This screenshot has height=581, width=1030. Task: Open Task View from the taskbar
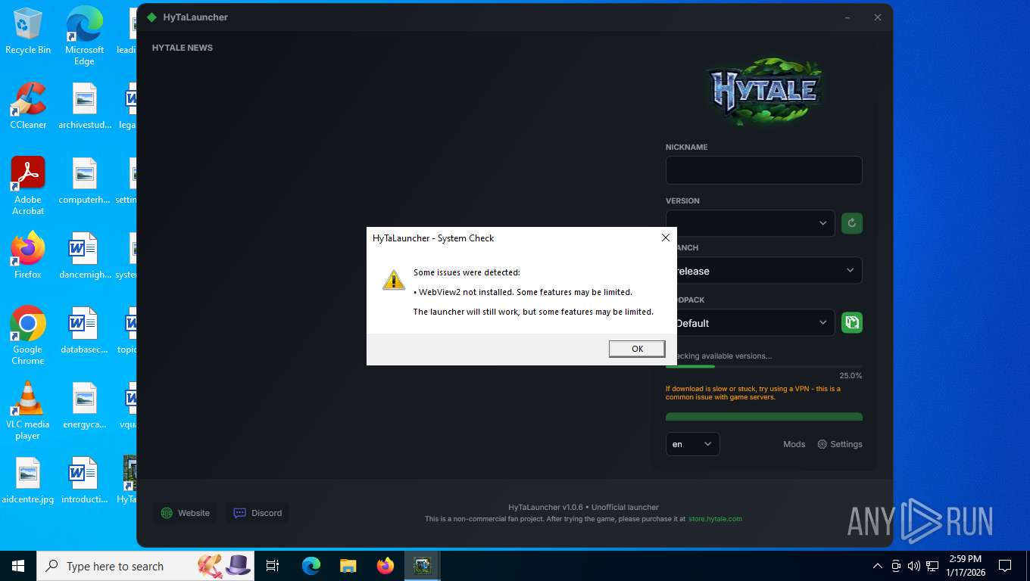(x=273, y=566)
